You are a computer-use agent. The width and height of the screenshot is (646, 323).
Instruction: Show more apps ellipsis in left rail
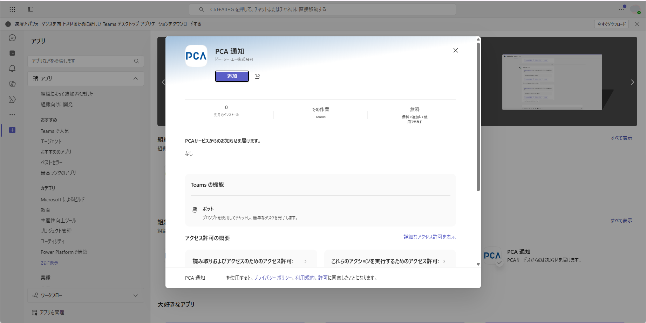12,115
